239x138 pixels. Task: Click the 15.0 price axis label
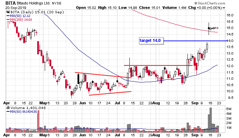(x=230, y=28)
